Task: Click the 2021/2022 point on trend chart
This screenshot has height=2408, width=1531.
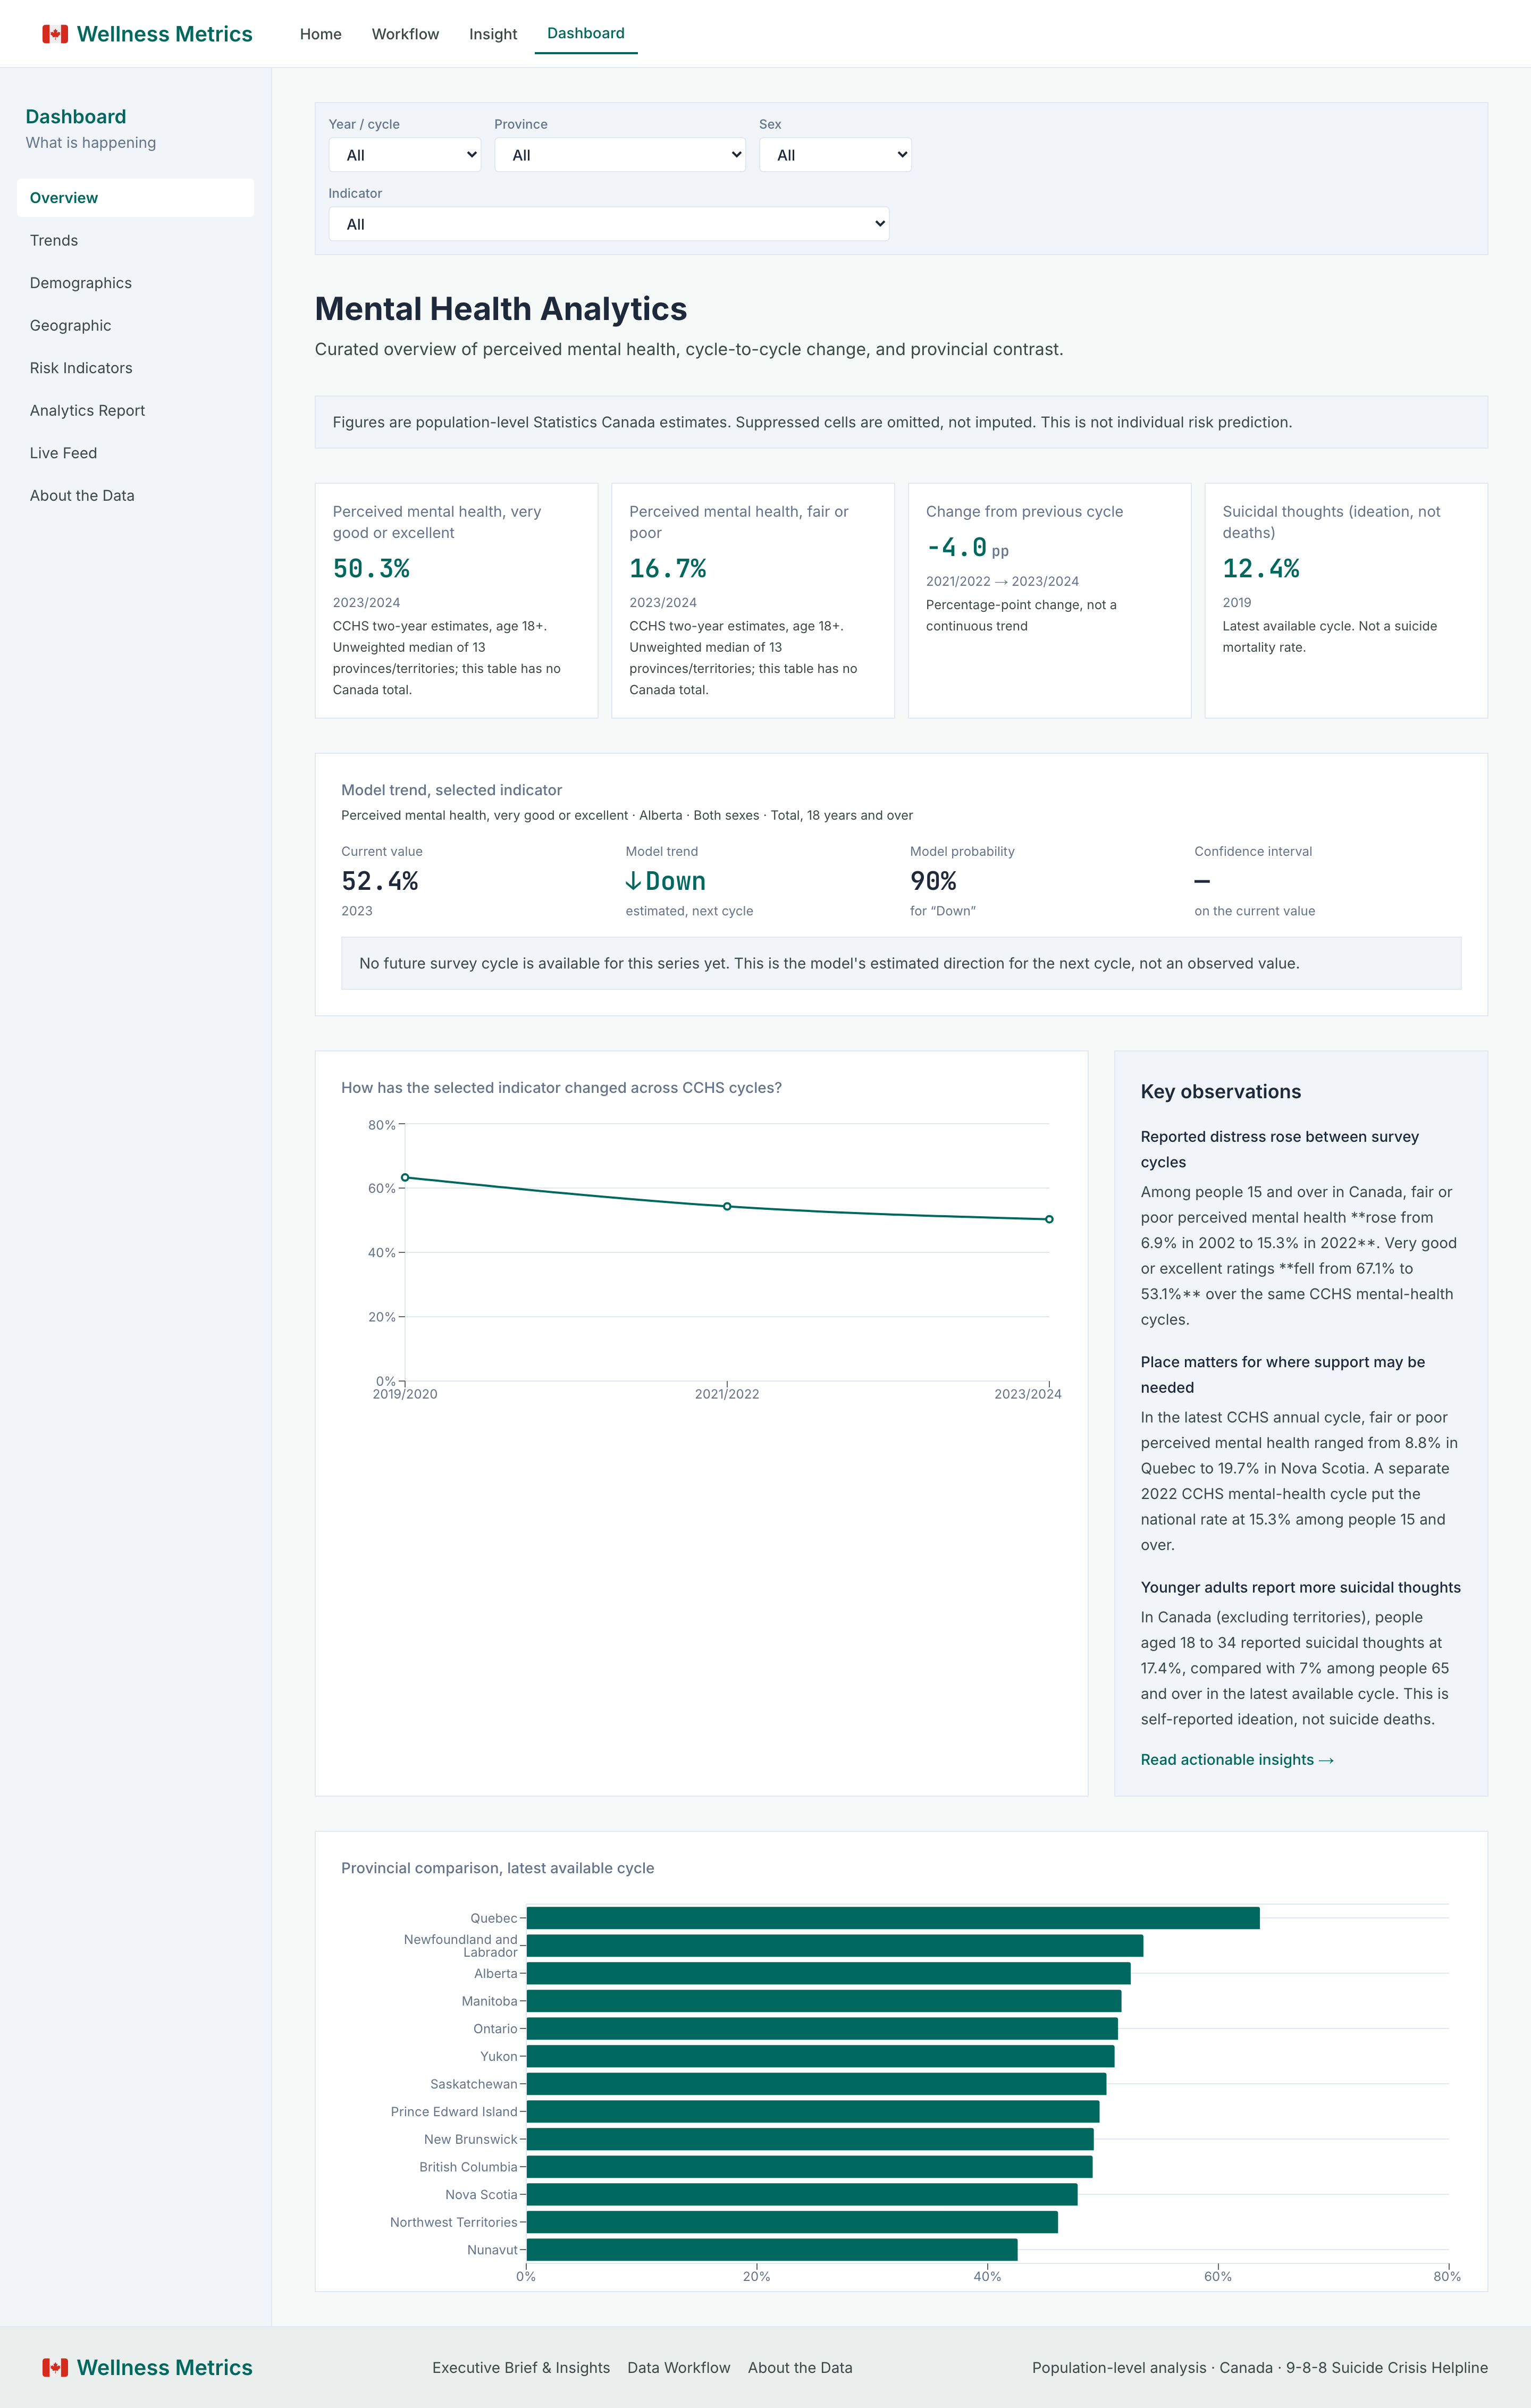Action: tap(727, 1206)
